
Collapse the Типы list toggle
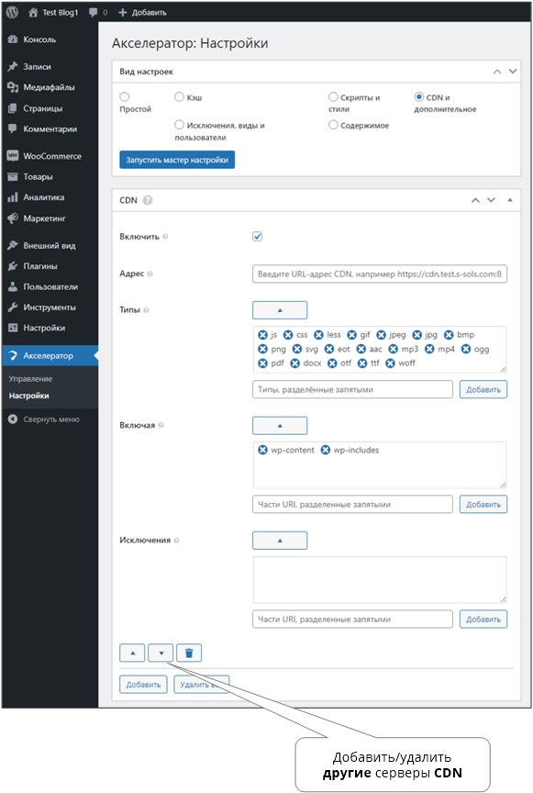point(280,310)
